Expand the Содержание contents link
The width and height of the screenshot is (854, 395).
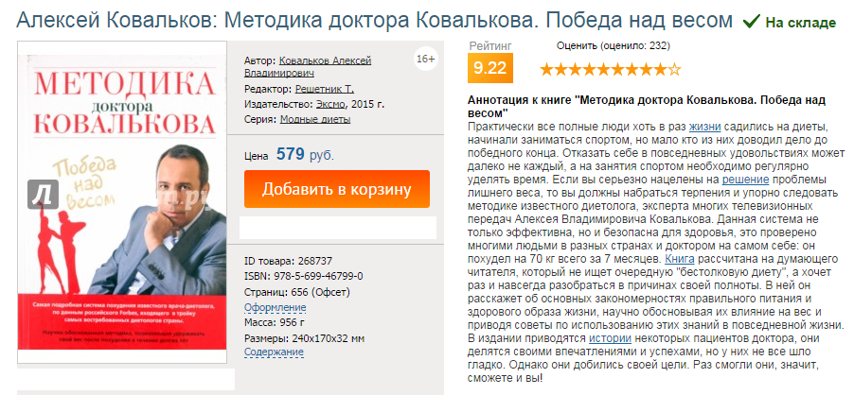pyautogui.click(x=276, y=352)
